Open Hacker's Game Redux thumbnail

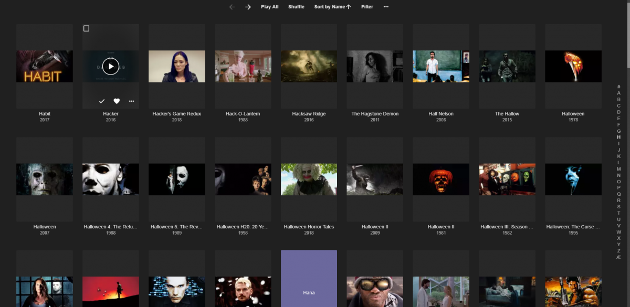coord(177,66)
